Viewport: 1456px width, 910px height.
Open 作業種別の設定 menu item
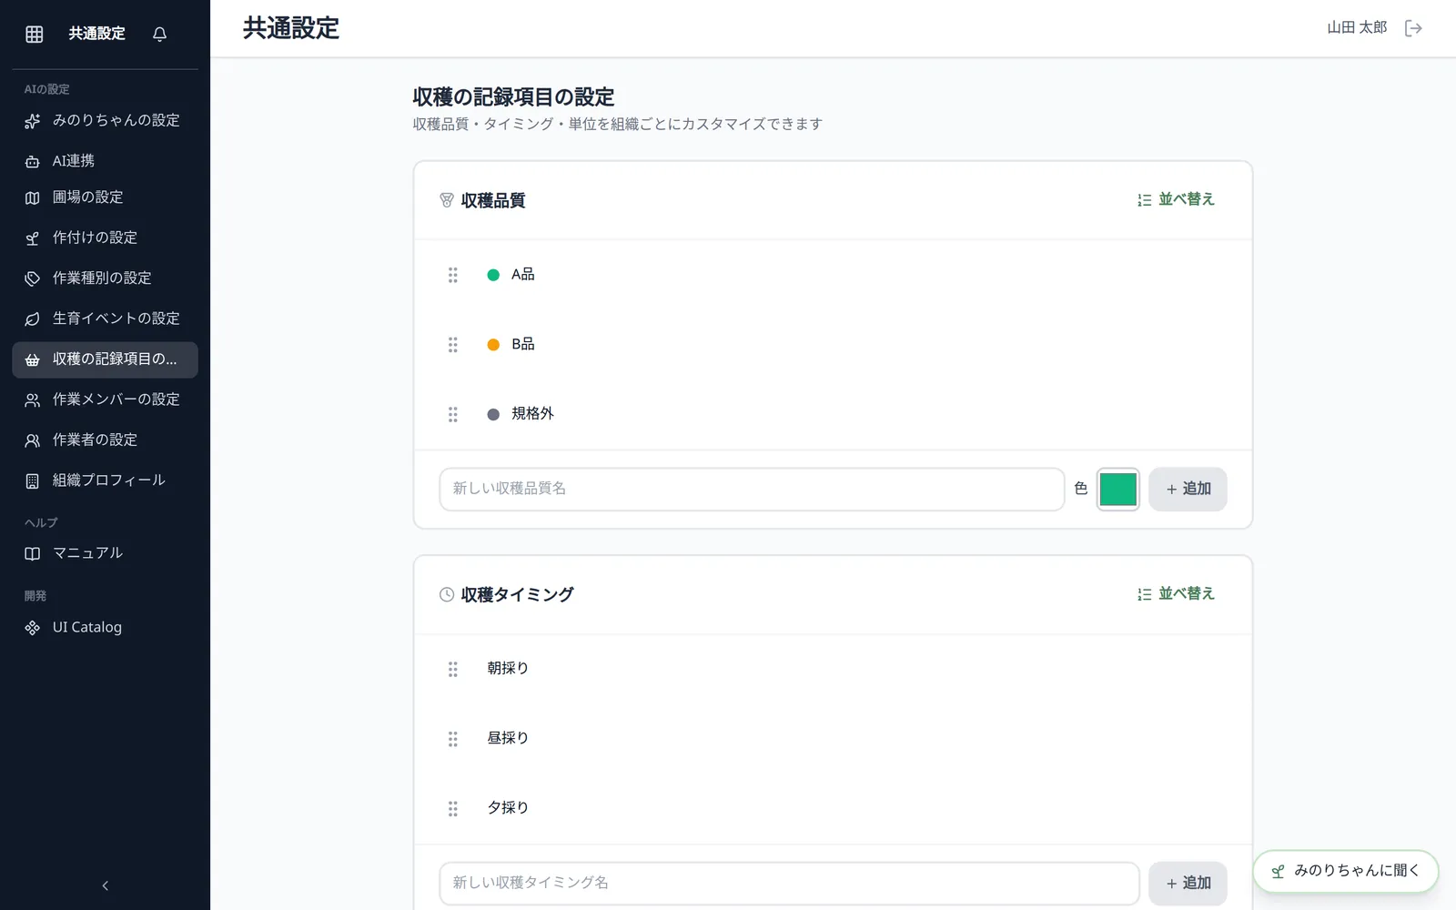point(105,278)
